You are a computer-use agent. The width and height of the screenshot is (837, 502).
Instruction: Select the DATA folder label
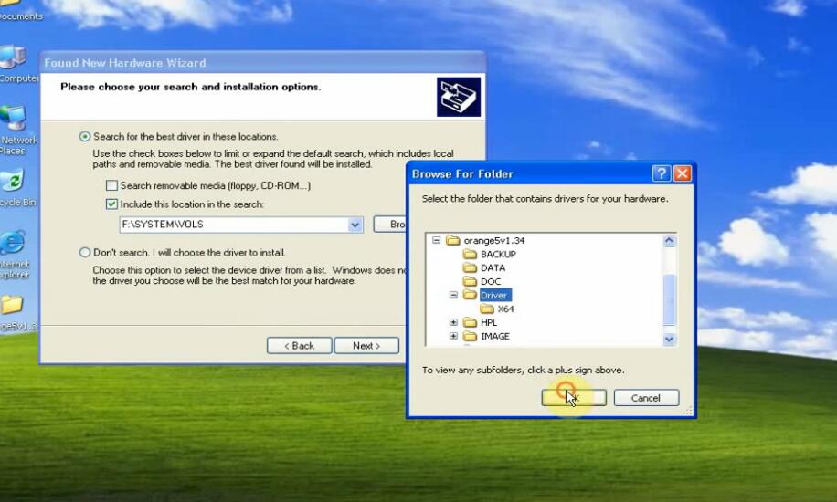(493, 267)
